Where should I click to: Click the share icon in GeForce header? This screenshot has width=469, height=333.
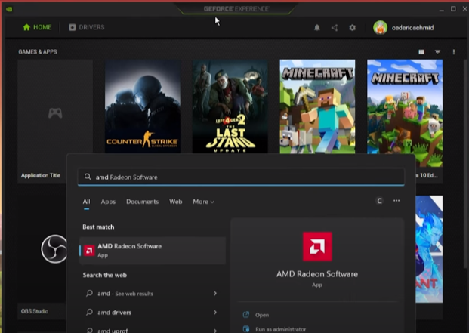pos(335,28)
